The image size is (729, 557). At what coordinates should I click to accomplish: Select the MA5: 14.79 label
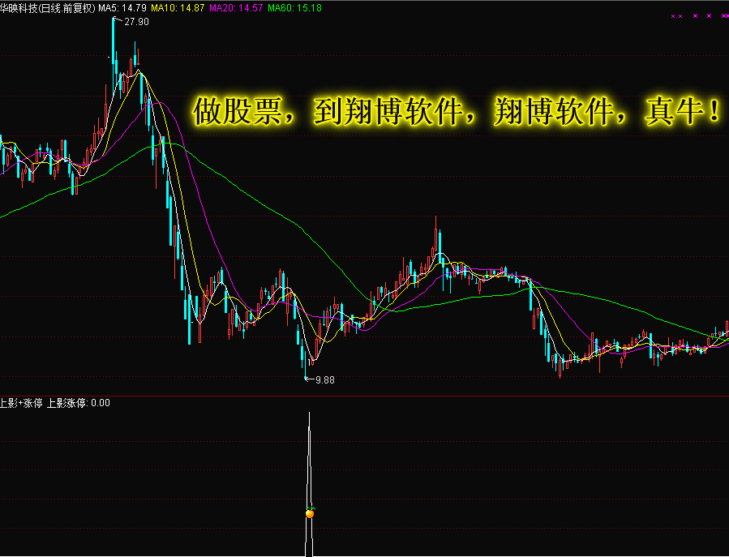coord(122,8)
